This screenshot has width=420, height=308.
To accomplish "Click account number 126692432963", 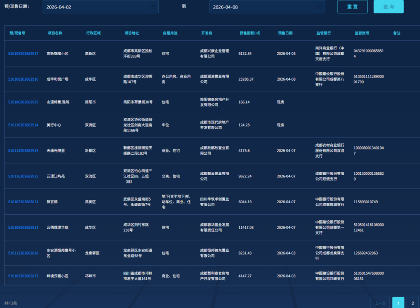I will (x=366, y=253).
